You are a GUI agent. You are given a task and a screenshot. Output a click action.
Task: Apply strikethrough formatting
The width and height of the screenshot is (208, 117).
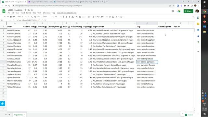coord(70,17)
